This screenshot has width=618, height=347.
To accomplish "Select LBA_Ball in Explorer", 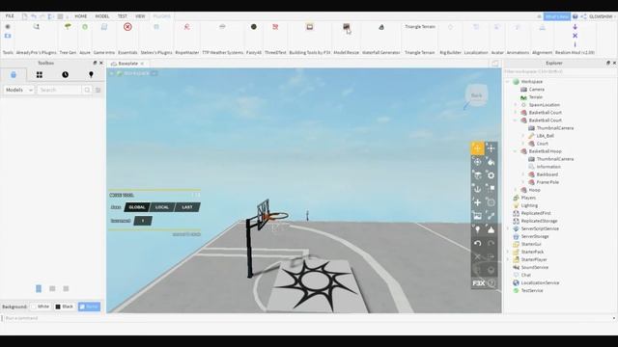I will click(545, 136).
